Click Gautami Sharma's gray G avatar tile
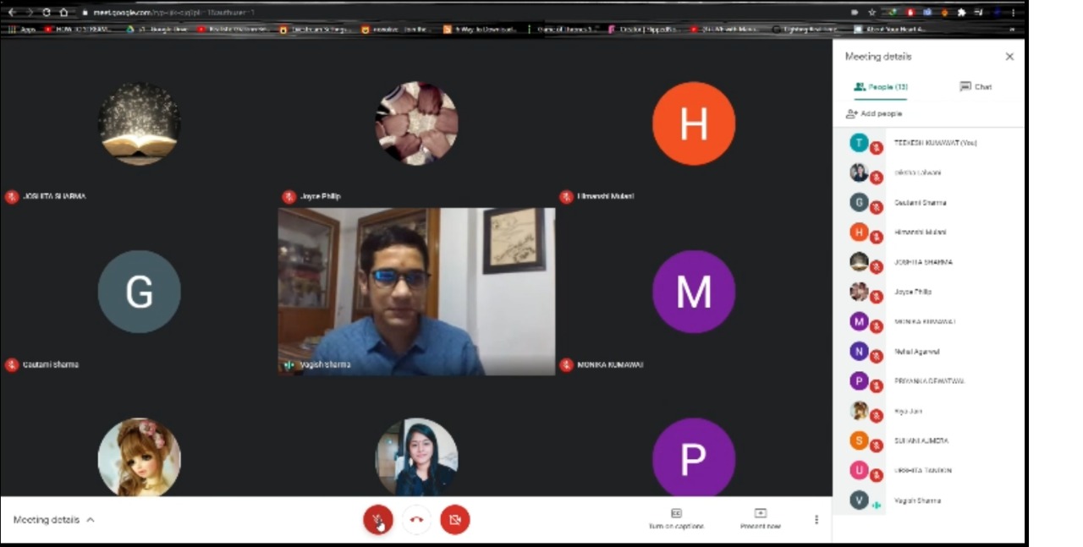 pyautogui.click(x=139, y=292)
